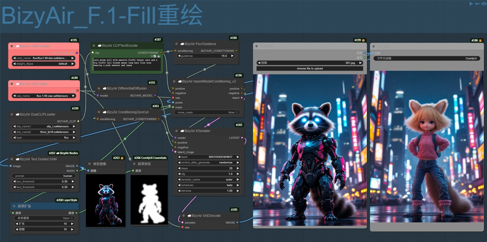Increase 模糊 value with right arrow
Image resolution: width=487 pixels, height=242 pixels.
72,229
